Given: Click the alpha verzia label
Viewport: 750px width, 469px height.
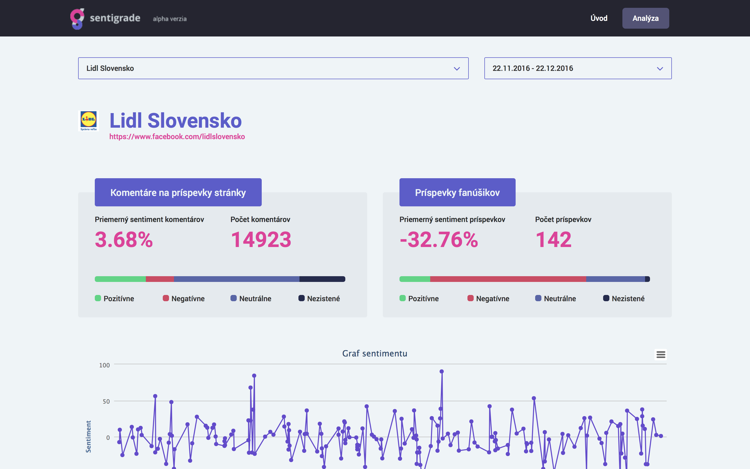Looking at the screenshot, I should [170, 19].
